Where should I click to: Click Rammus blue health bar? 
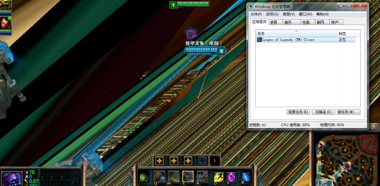click(202, 50)
